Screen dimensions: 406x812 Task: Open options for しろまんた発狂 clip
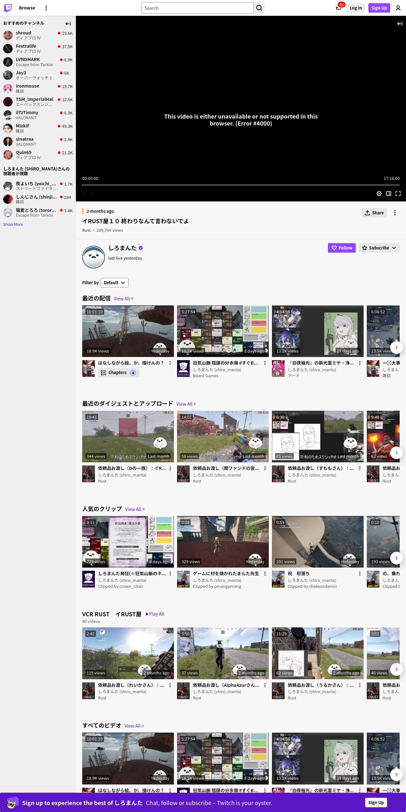click(x=170, y=574)
